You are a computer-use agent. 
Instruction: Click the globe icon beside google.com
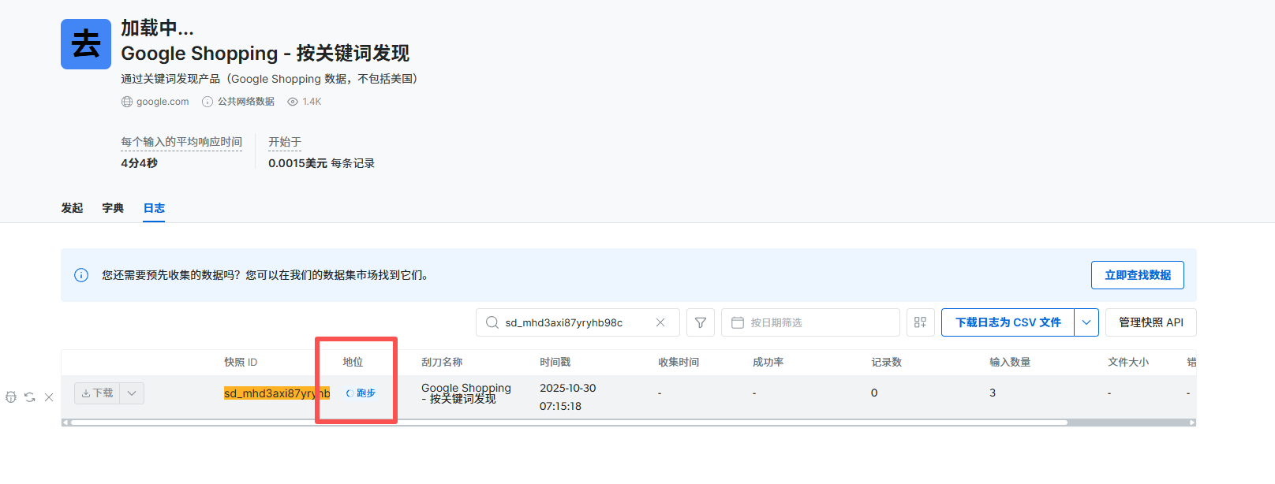pos(127,102)
